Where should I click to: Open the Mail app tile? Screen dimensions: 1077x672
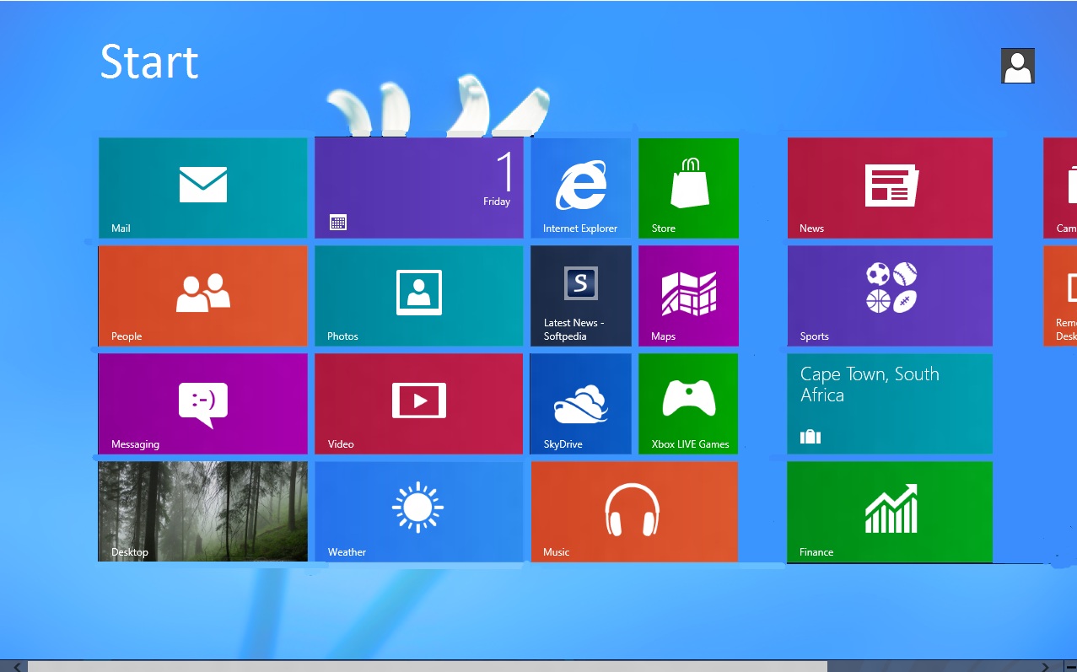click(202, 187)
